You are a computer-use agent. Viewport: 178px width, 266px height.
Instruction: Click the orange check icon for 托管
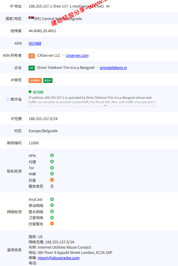pyautogui.click(x=52, y=180)
